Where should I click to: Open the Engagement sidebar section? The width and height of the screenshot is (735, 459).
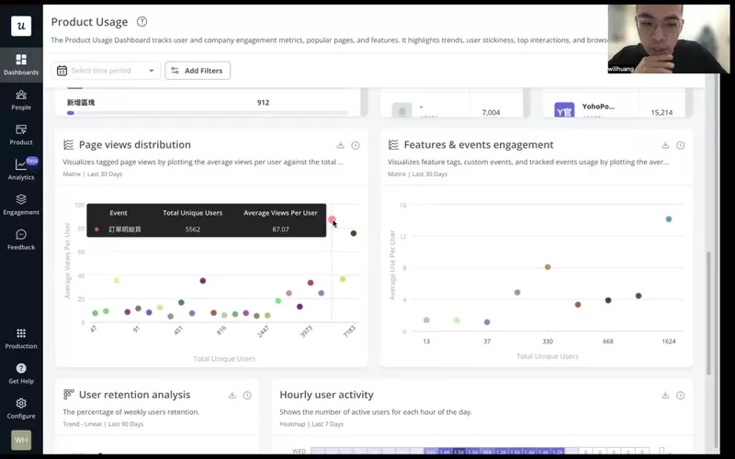(20, 204)
